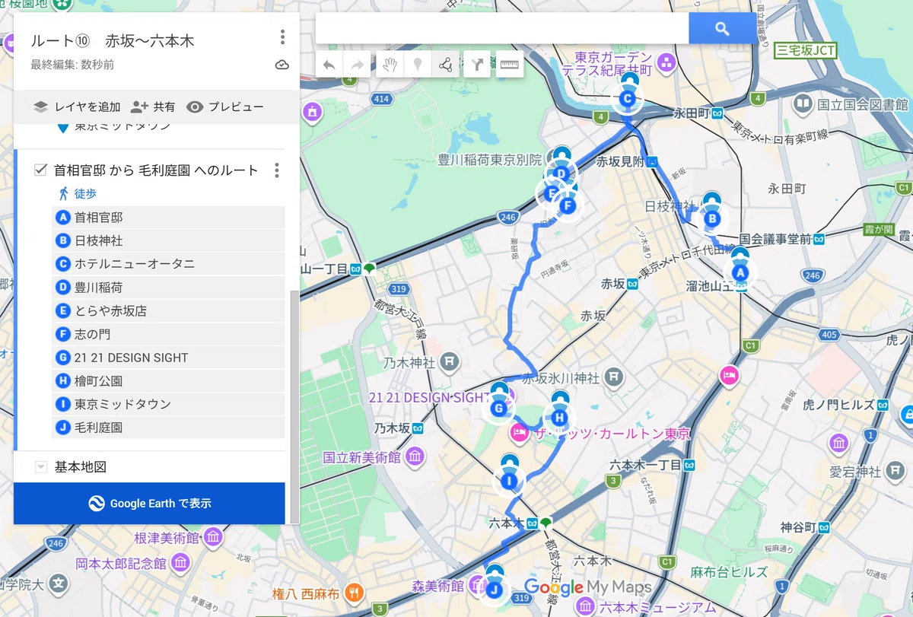Click レイヤを追加 to add a layer
Image resolution: width=913 pixels, height=617 pixels.
(x=78, y=107)
